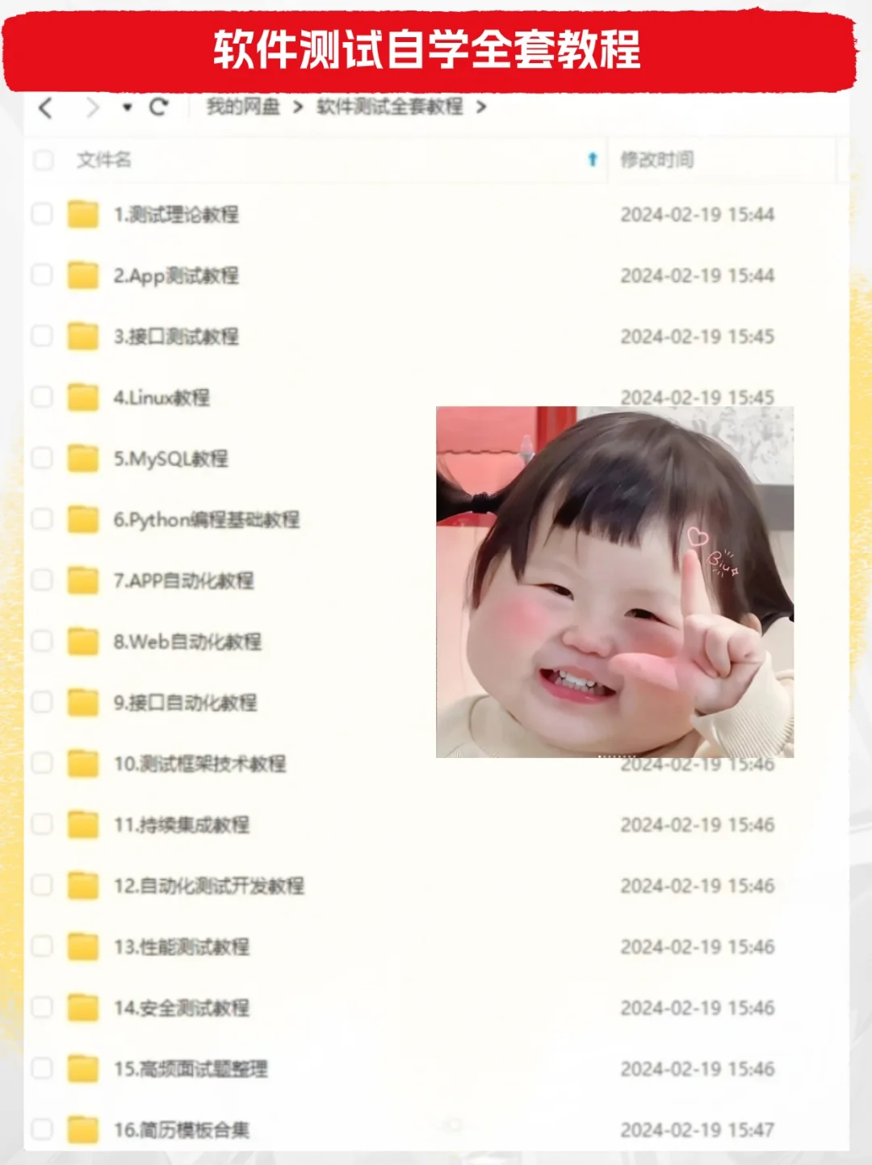
Task: Click the chevron after 软件测试全套教程
Action: [484, 107]
